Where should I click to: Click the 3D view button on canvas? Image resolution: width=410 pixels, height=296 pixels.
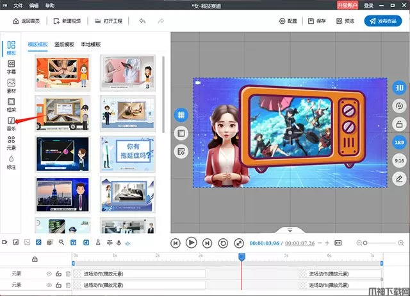398,89
